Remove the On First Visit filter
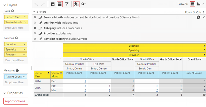 tap(35, 23)
